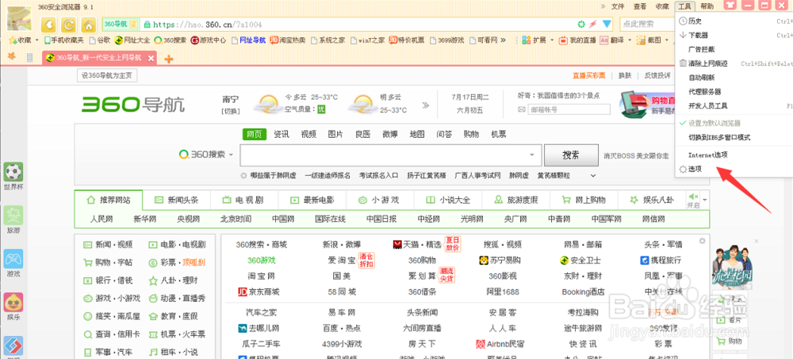The width and height of the screenshot is (793, 359).
Task: Open the 游戏中心 bookmark
Action: coord(209,40)
